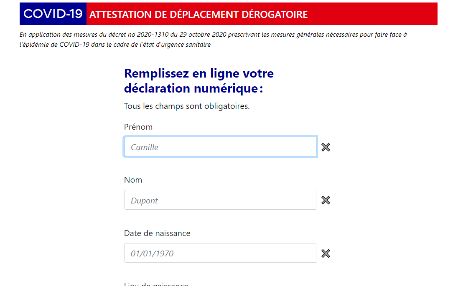Image resolution: width=453 pixels, height=286 pixels.
Task: Click the heading line 'Remplissez en ligne votre'
Action: pos(199,73)
